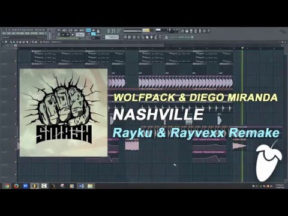Open the FILE menu
The image size is (288, 216).
coord(4,33)
